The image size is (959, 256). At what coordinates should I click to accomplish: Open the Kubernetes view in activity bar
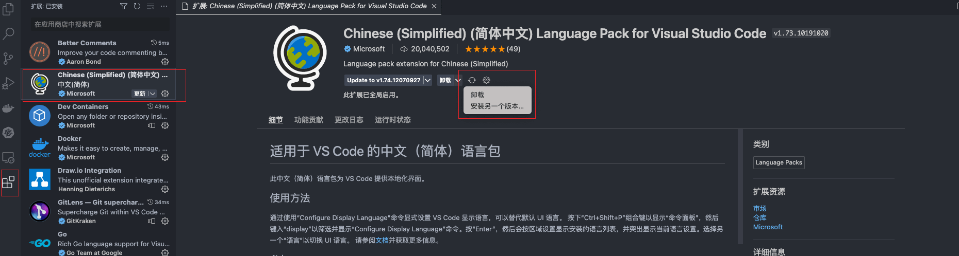(x=8, y=133)
